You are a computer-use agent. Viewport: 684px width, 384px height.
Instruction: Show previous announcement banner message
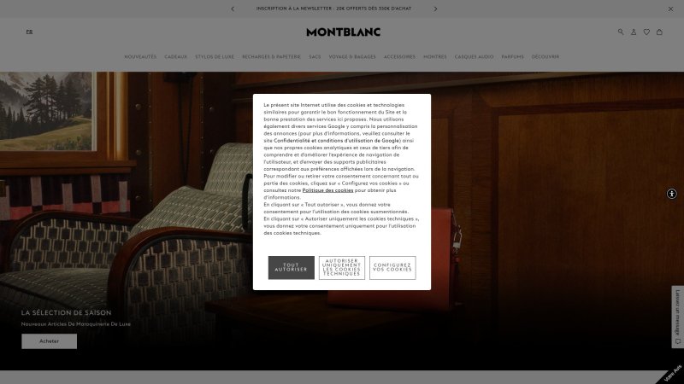(x=233, y=9)
